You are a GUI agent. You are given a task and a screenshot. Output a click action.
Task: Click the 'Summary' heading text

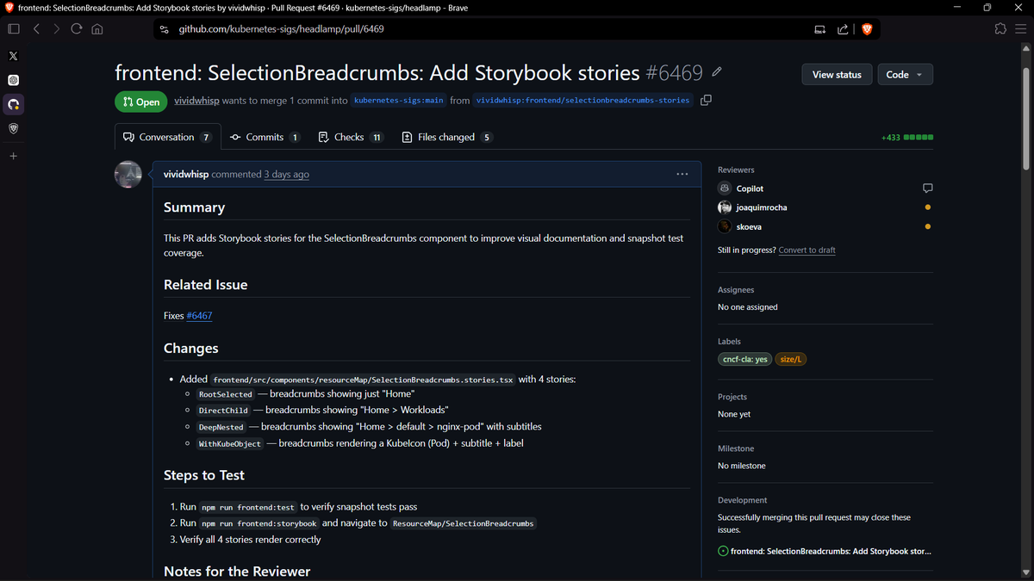pos(194,207)
